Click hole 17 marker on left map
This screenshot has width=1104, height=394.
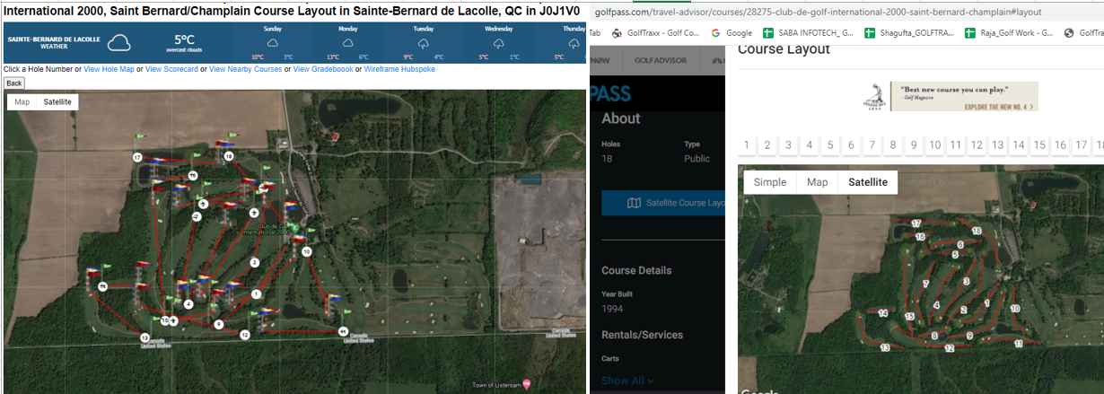[137, 157]
